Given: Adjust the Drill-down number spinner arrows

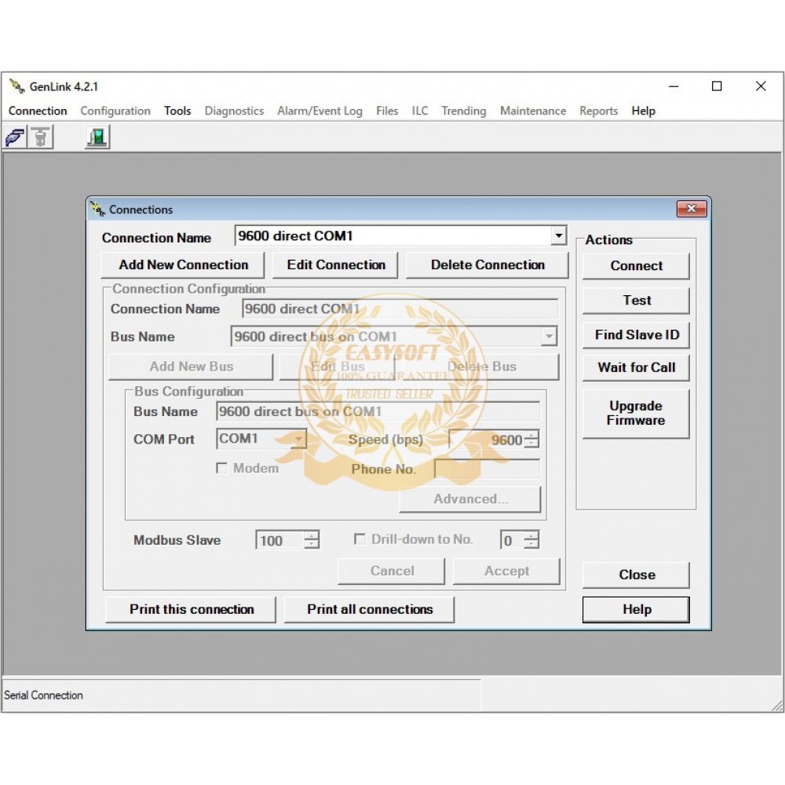Looking at the screenshot, I should point(531,540).
